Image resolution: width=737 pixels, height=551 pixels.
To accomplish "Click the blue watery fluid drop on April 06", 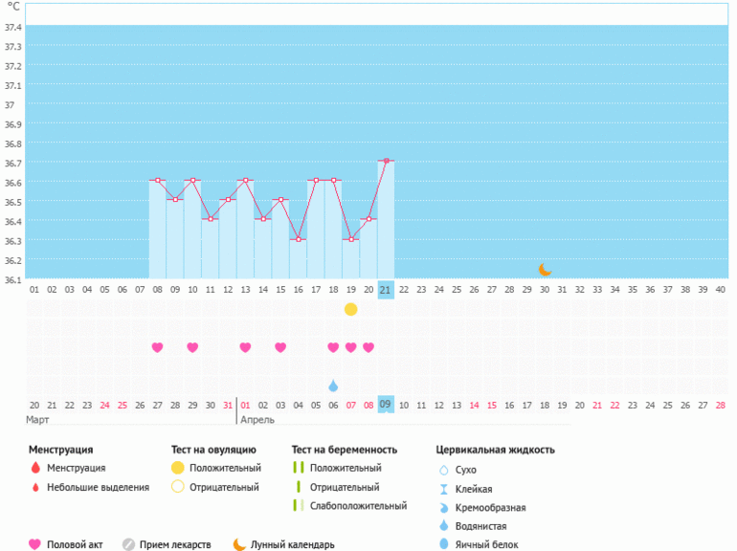I will pos(333,386).
